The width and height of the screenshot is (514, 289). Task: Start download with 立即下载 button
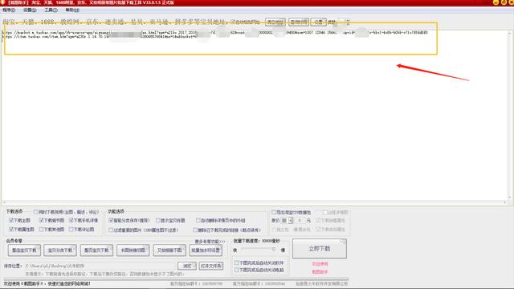tap(320, 249)
